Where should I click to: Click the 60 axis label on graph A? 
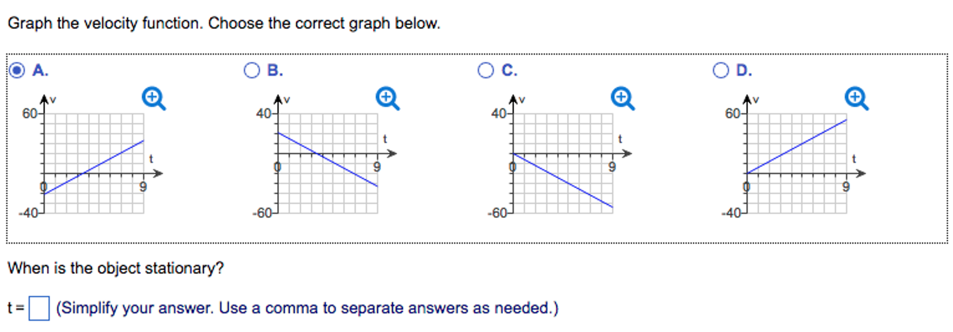[x=29, y=112]
